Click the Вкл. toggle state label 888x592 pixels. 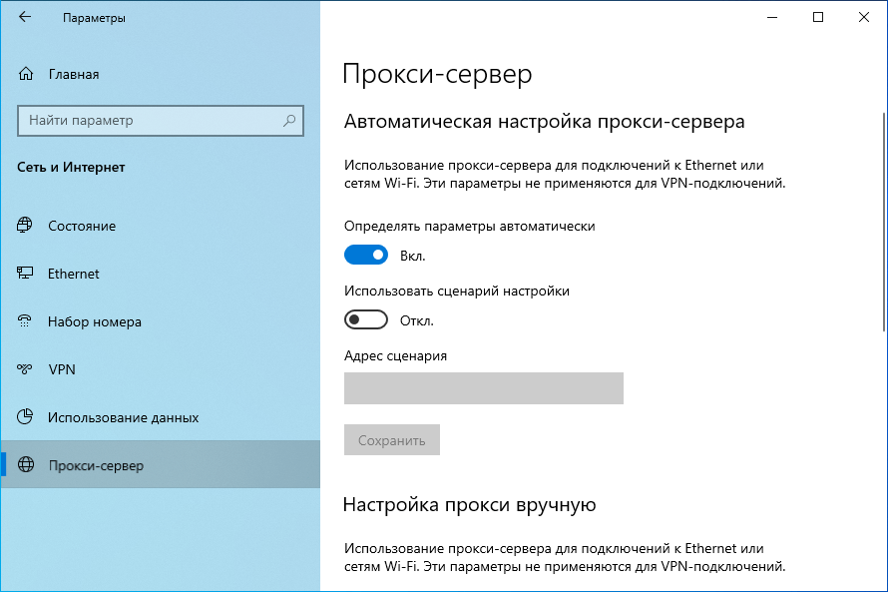[412, 256]
